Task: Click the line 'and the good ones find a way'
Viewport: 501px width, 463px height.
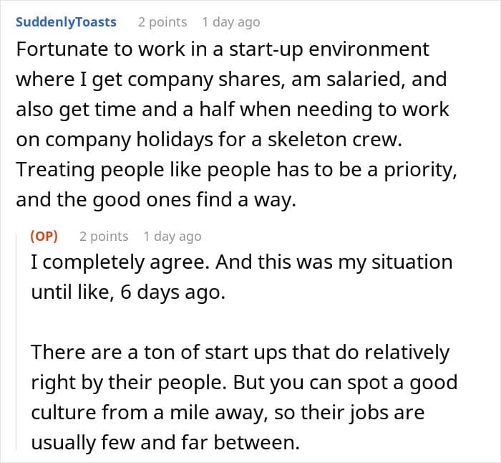Action: click(156, 200)
